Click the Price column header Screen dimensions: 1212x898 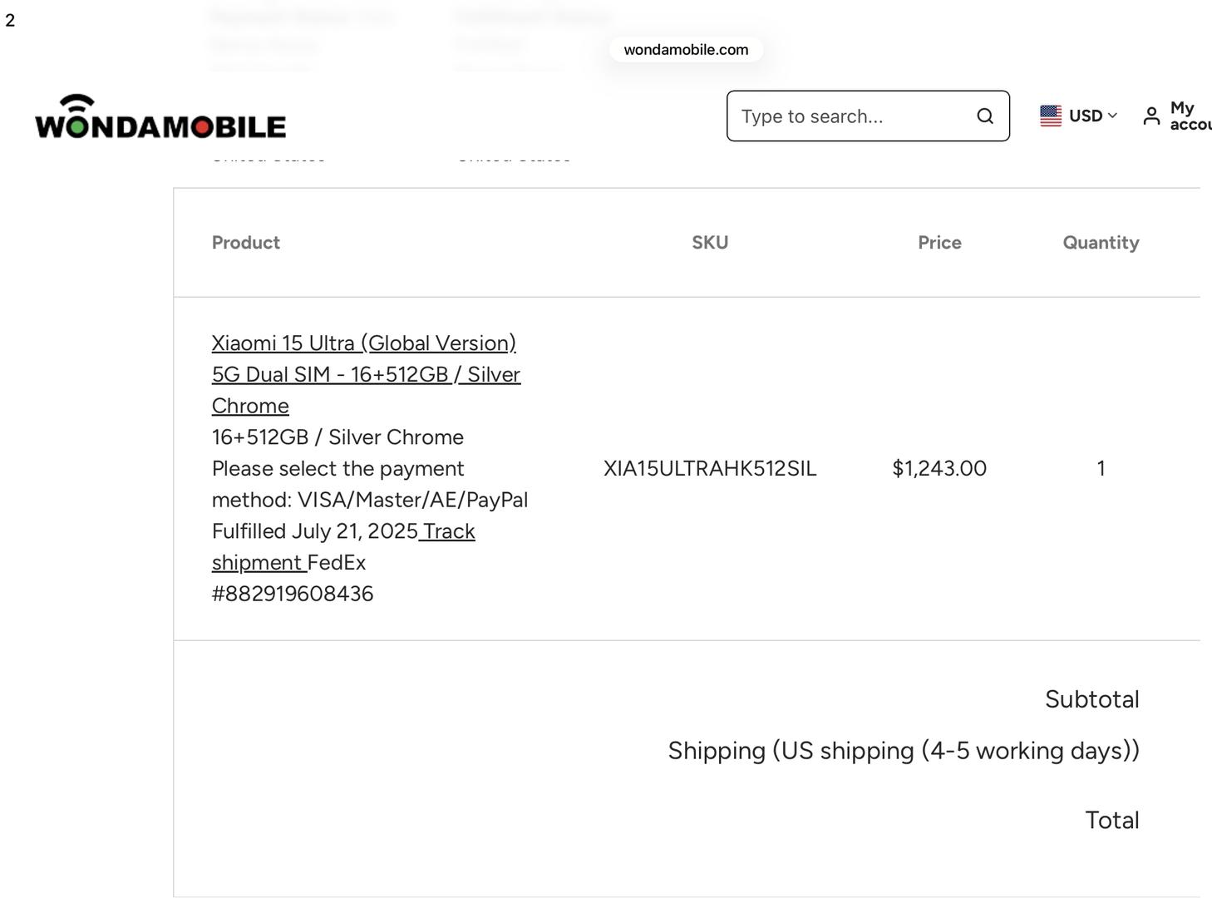point(939,243)
